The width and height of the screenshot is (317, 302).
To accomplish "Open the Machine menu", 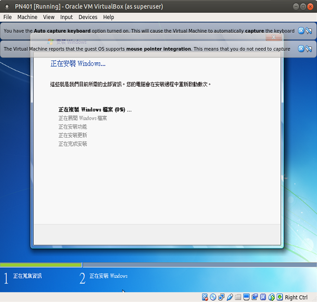I will click(27, 17).
